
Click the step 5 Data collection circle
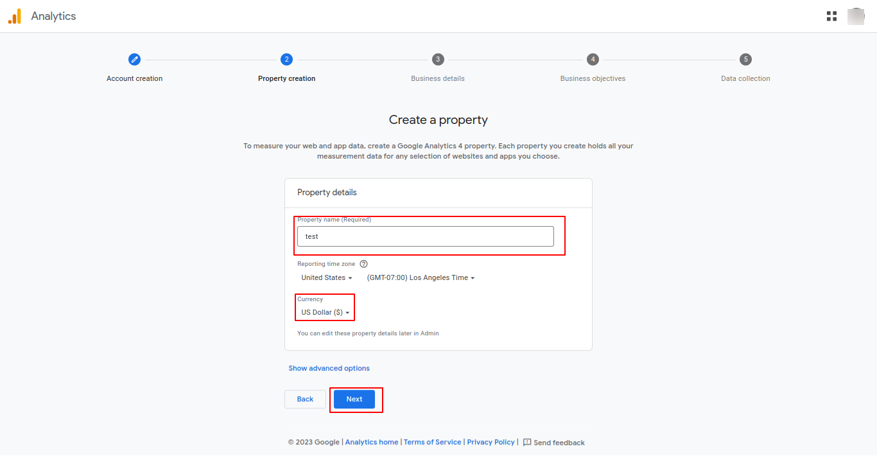745,59
